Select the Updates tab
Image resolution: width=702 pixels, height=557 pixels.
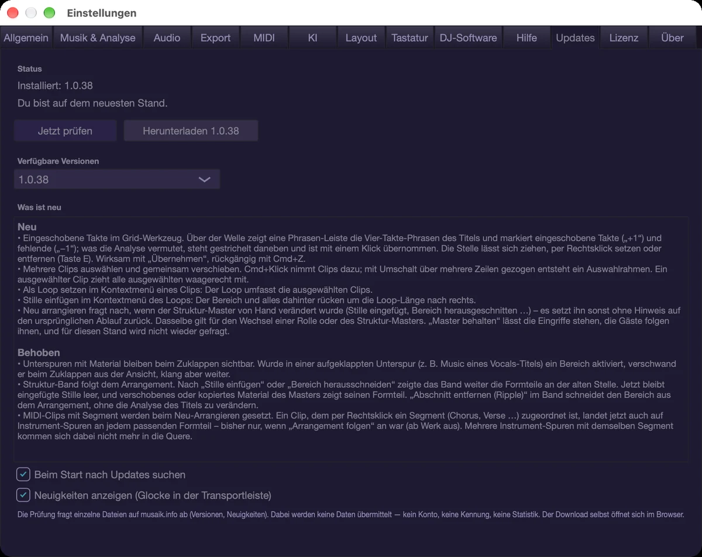coord(575,37)
